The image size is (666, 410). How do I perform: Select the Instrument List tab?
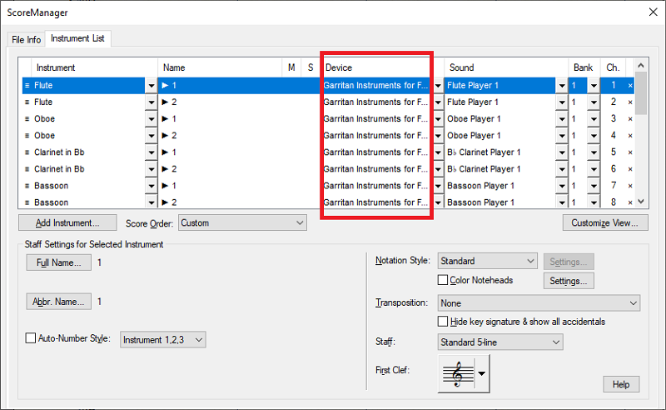pos(77,38)
